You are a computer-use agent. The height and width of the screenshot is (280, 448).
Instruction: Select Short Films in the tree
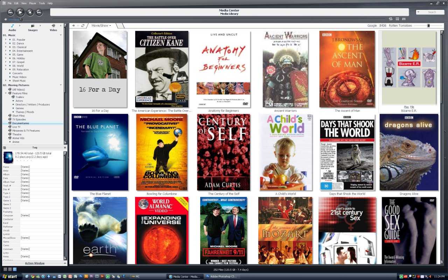[18, 115]
